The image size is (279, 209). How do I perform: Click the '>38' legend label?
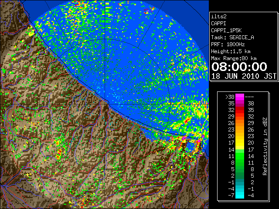coord(230,97)
